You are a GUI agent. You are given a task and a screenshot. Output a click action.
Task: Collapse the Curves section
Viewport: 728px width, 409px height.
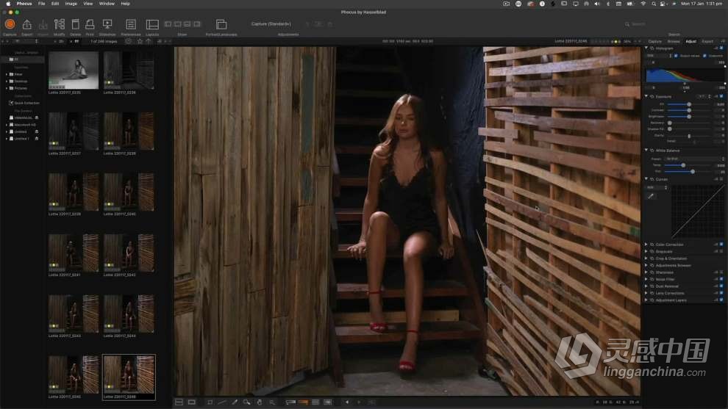(646, 179)
